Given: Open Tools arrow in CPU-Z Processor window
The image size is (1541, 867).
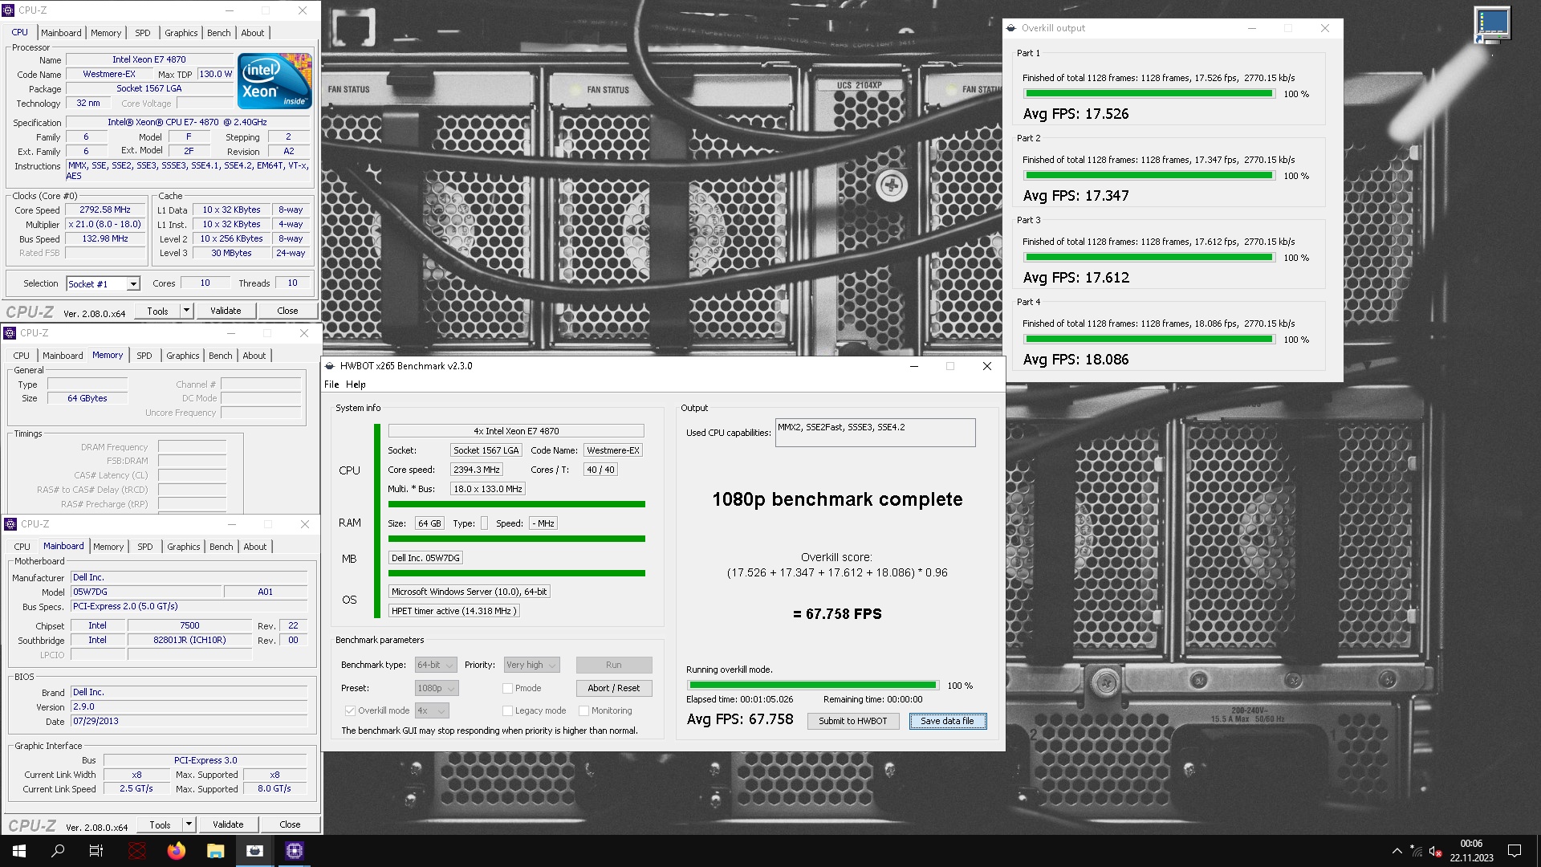Looking at the screenshot, I should pyautogui.click(x=186, y=311).
